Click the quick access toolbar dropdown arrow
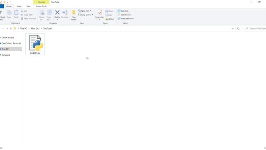This screenshot has width=266, height=150. click(8, 2)
